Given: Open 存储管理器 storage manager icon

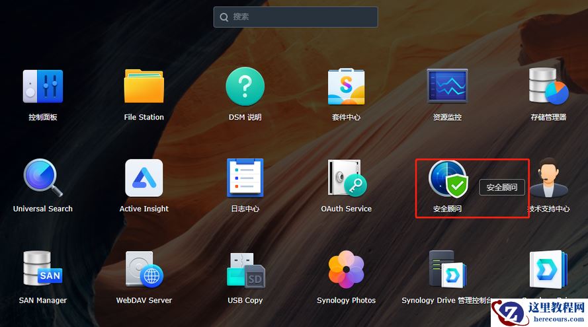Looking at the screenshot, I should (x=548, y=86).
